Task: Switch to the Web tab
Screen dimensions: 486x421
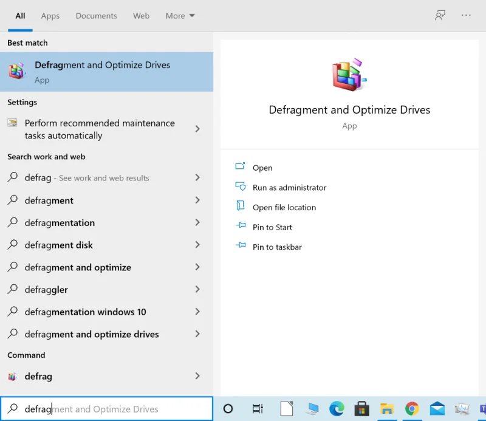Action: [142, 16]
